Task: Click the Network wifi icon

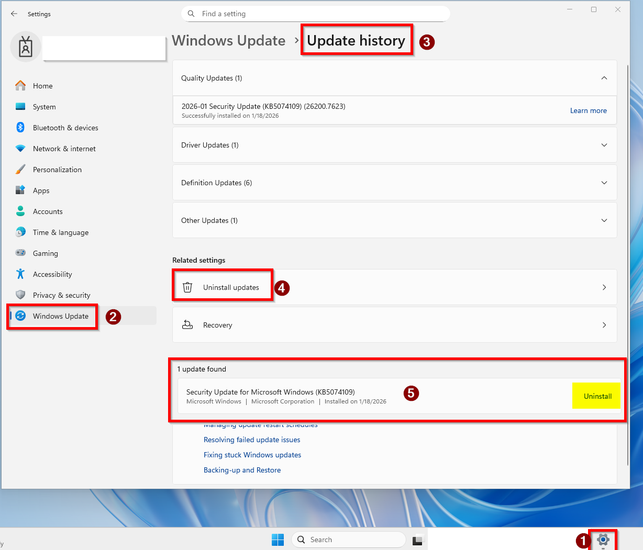Action: (20, 149)
